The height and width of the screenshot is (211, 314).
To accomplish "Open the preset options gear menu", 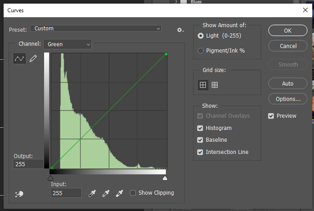I will coord(180,30).
